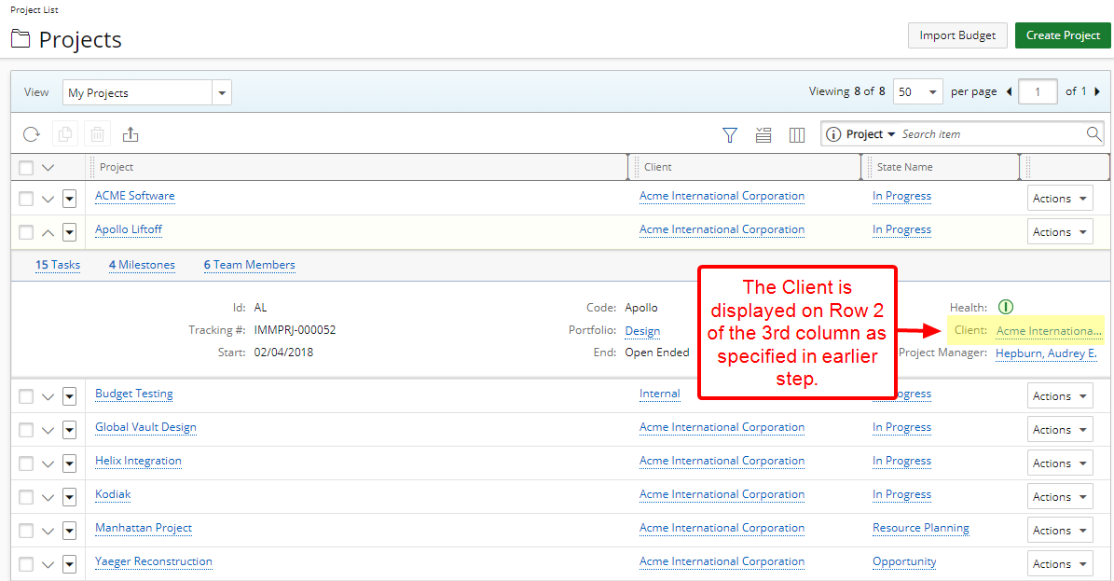Viewport: 1114px width, 581px height.
Task: Click the green Health status icon
Action: click(x=1006, y=307)
